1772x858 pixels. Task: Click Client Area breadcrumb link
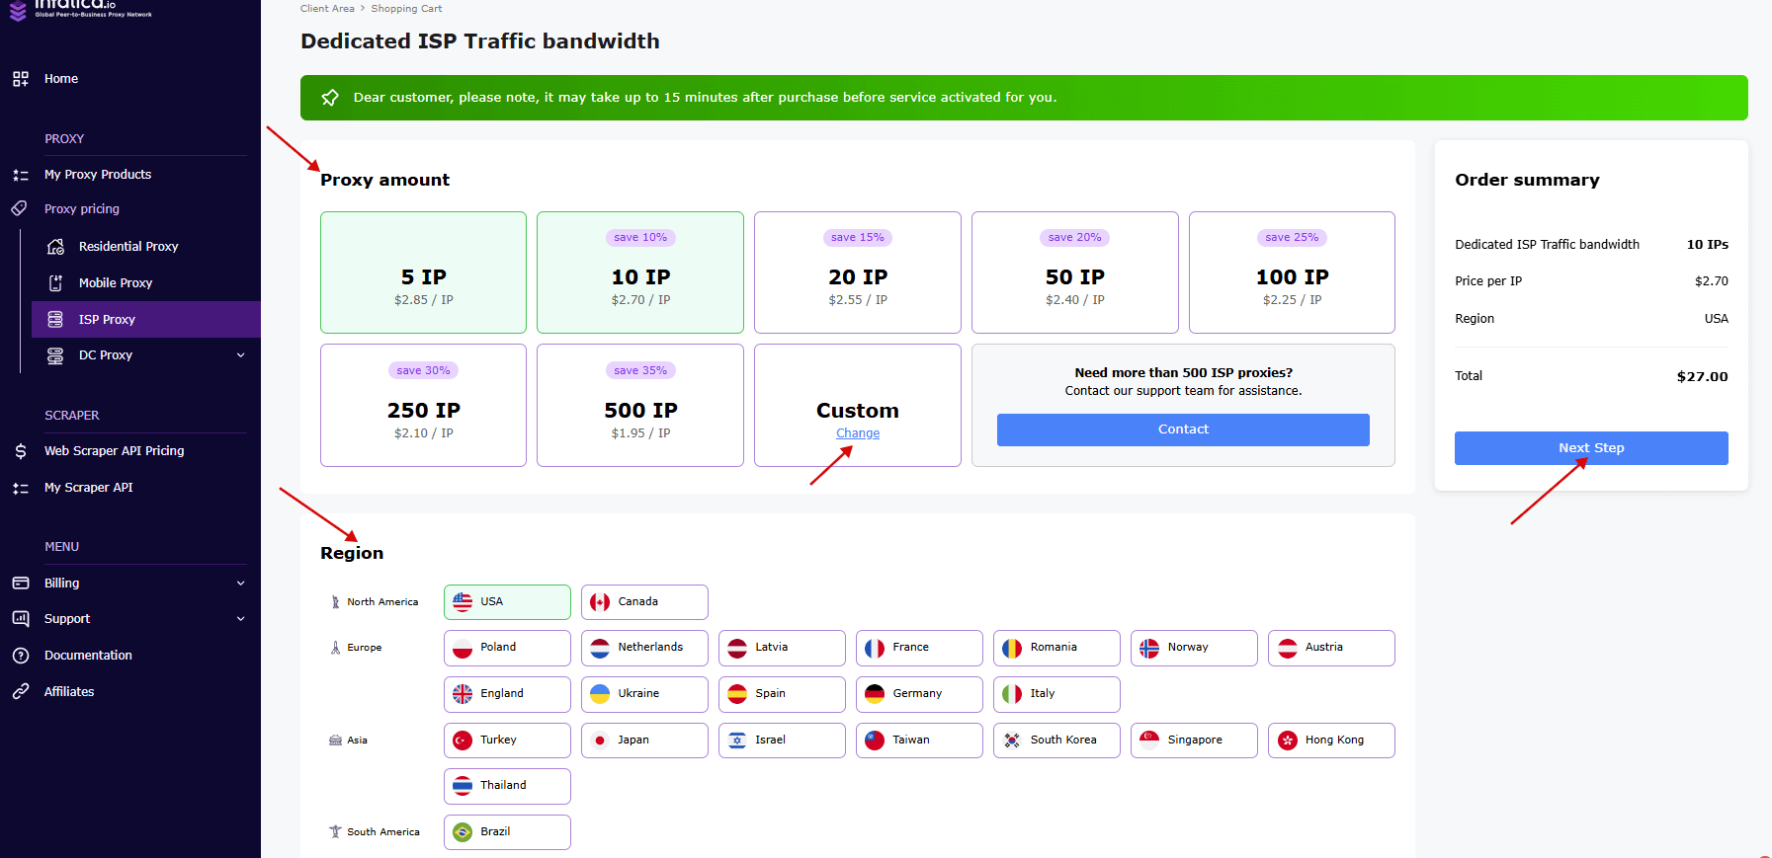327,9
